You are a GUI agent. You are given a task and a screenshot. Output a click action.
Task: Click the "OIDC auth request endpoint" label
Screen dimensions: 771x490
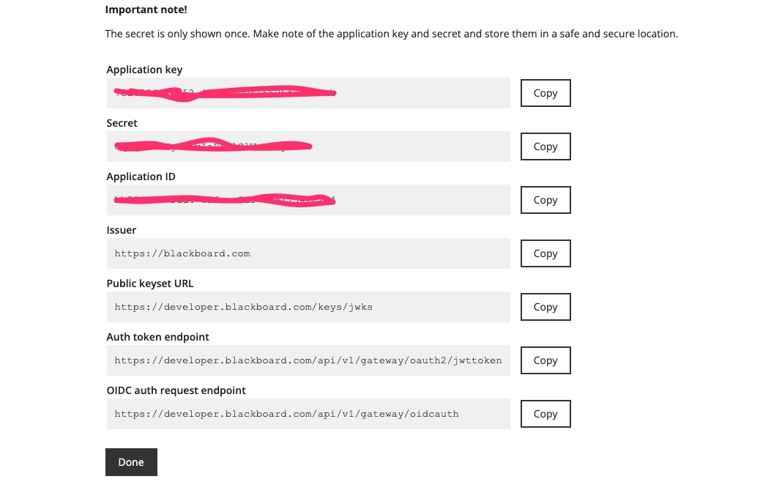click(176, 390)
